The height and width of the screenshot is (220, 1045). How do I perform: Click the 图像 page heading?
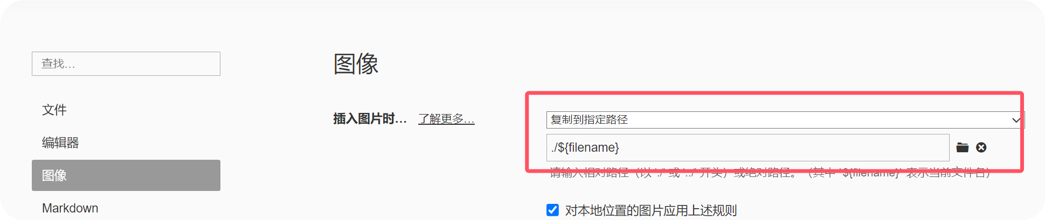[356, 64]
